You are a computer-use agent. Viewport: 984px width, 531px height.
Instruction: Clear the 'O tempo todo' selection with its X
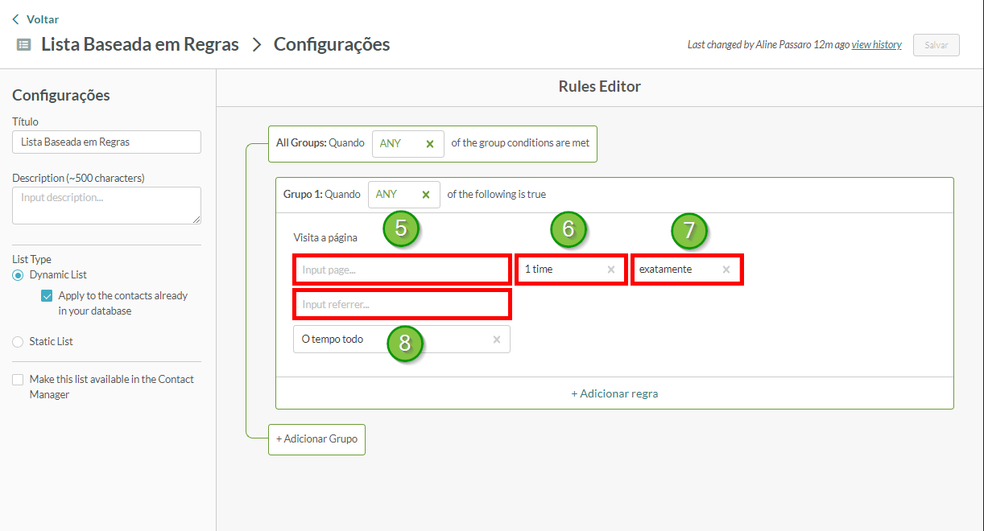(x=497, y=339)
